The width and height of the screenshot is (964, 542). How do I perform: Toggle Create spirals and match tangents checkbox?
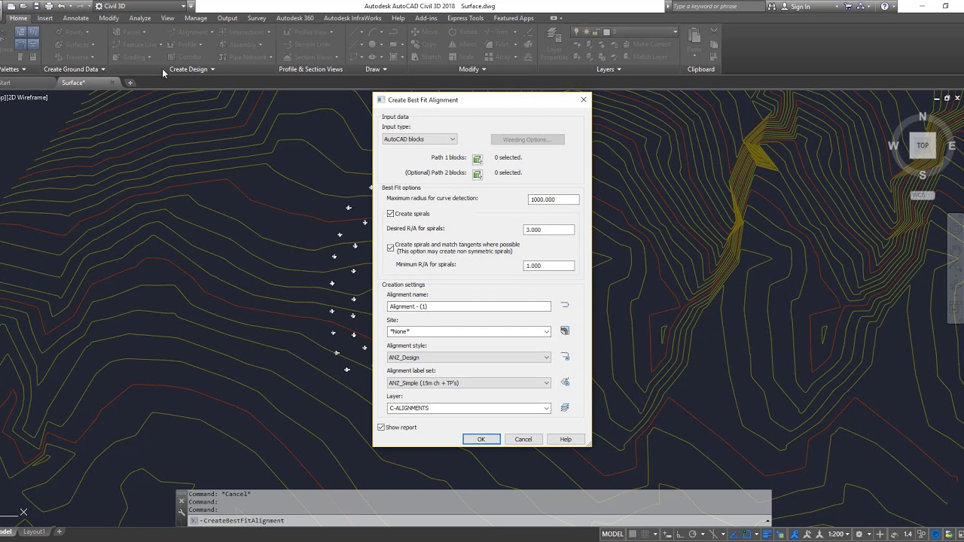[x=390, y=248]
